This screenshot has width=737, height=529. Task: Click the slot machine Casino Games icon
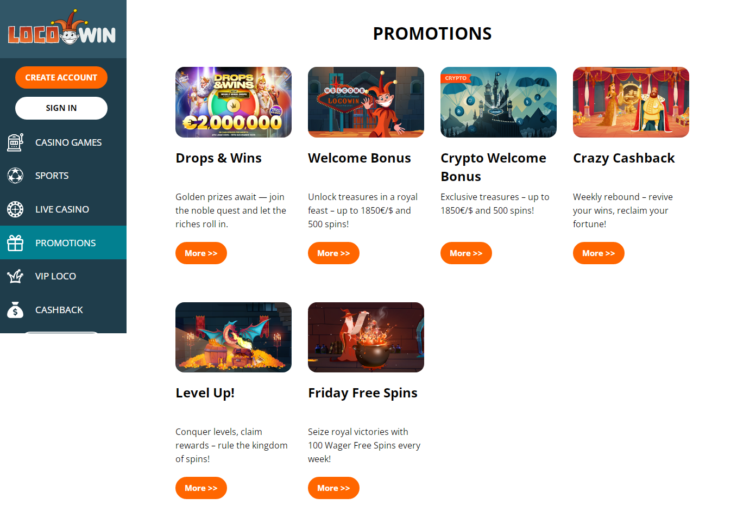[15, 142]
